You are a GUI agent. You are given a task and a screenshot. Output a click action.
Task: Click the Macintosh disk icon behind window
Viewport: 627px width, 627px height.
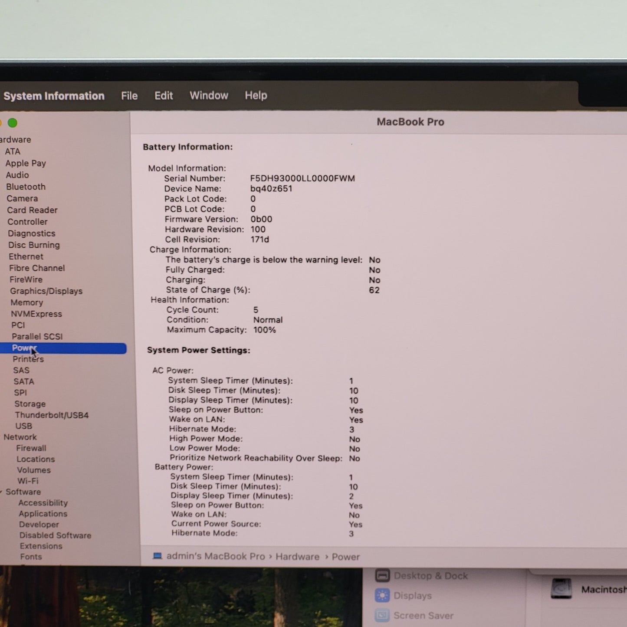coord(561,589)
